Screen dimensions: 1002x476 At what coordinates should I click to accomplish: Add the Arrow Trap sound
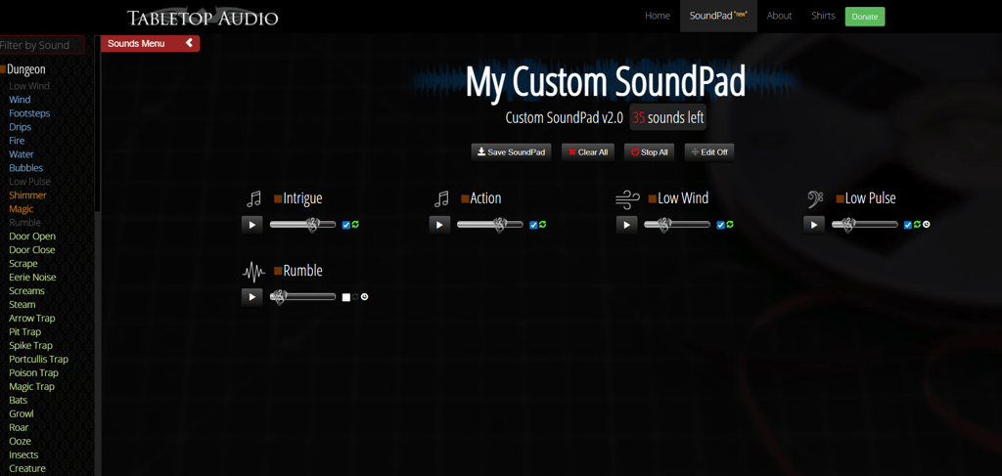tap(32, 318)
